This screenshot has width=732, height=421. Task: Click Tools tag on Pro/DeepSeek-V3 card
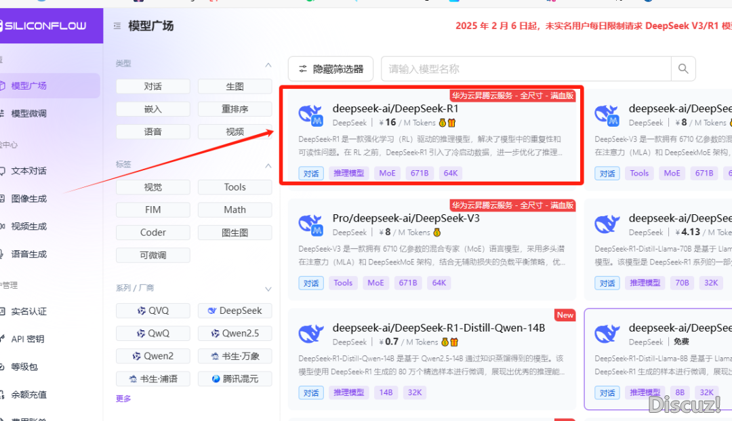pyautogui.click(x=343, y=283)
